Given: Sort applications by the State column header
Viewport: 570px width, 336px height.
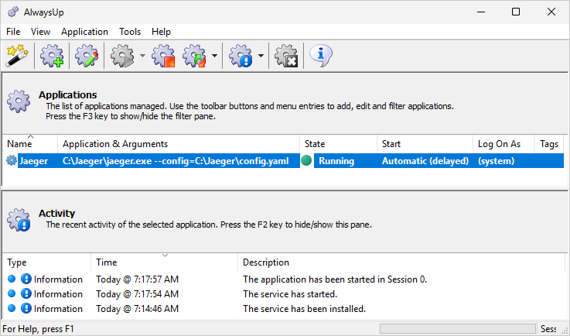Looking at the screenshot, I should [338, 144].
